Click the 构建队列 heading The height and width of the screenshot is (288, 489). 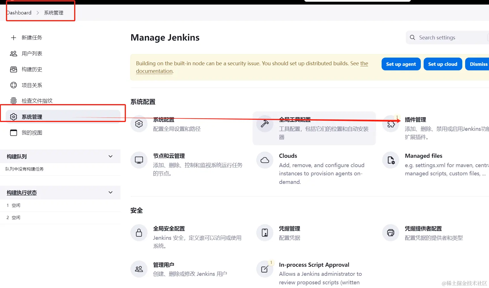[17, 157]
